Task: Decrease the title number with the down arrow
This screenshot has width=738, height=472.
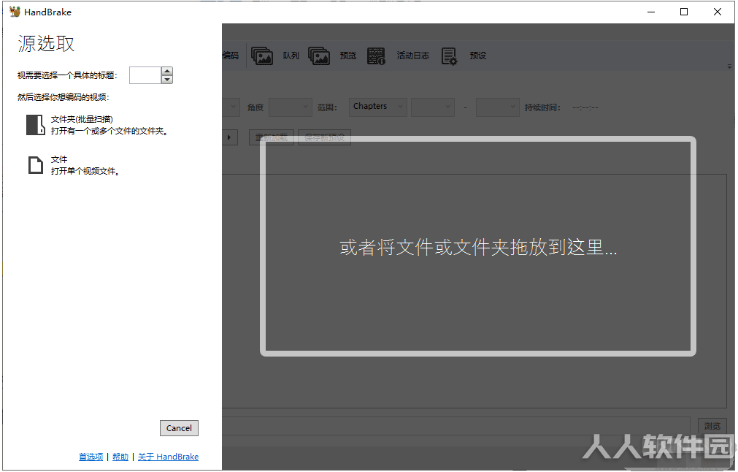Action: click(166, 80)
